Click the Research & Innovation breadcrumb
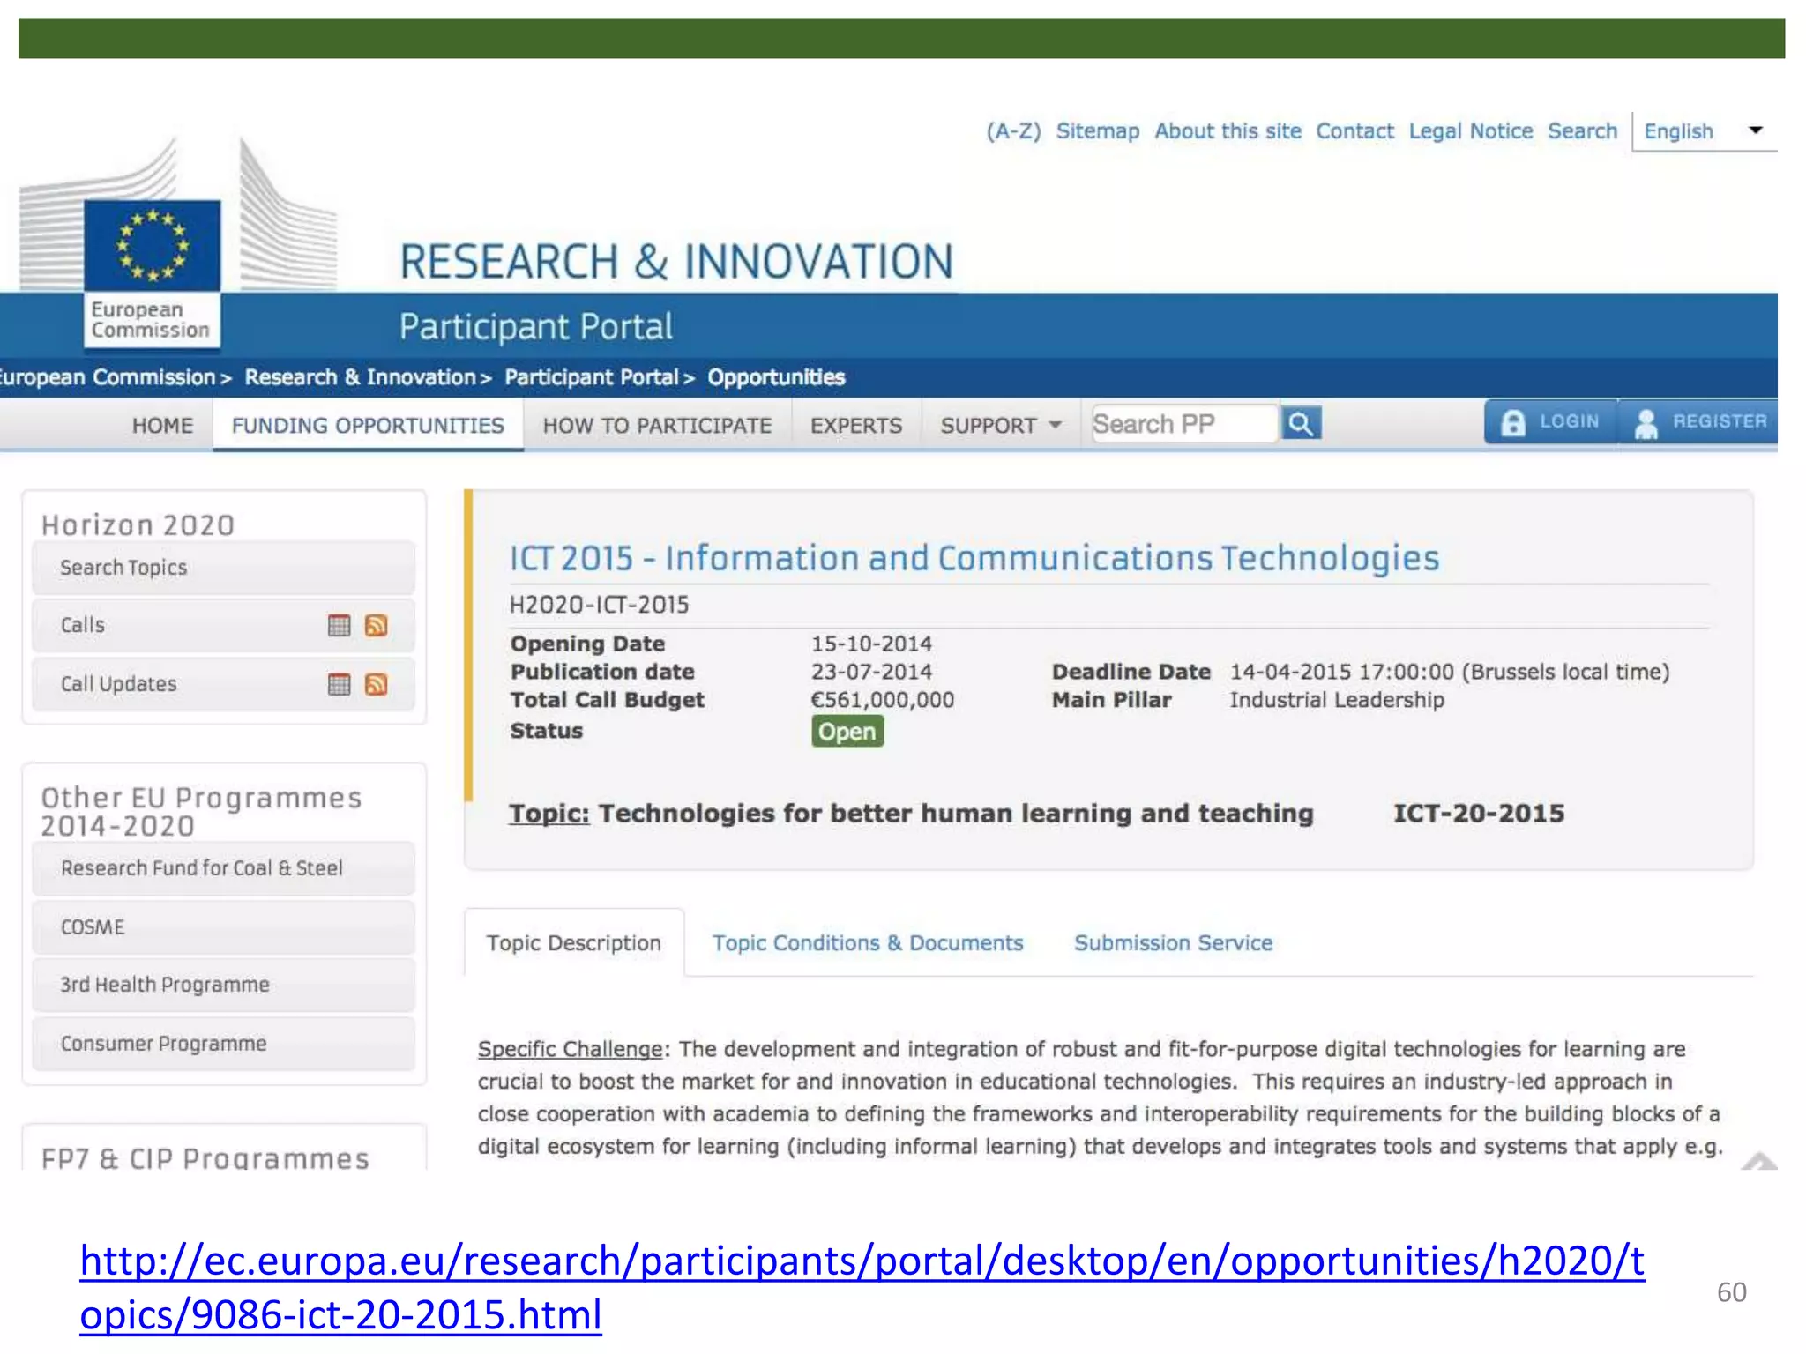The image size is (1806, 1354). pos(361,377)
